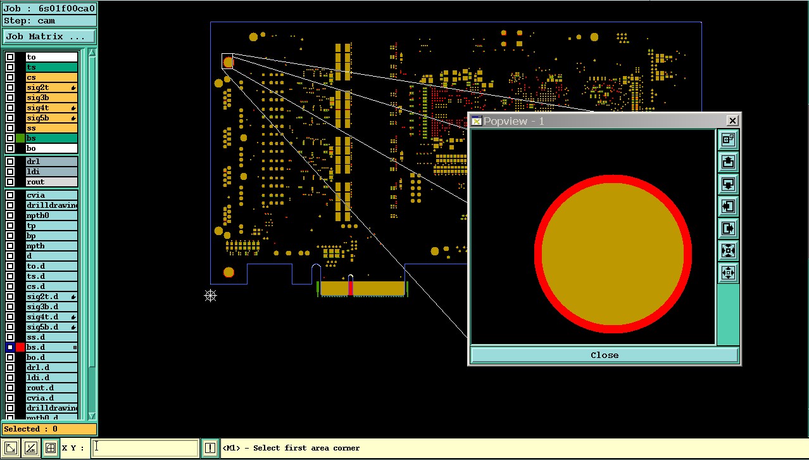The width and height of the screenshot is (809, 460).
Task: Click the pencil marker on sig5b.d row
Action: coord(73,327)
